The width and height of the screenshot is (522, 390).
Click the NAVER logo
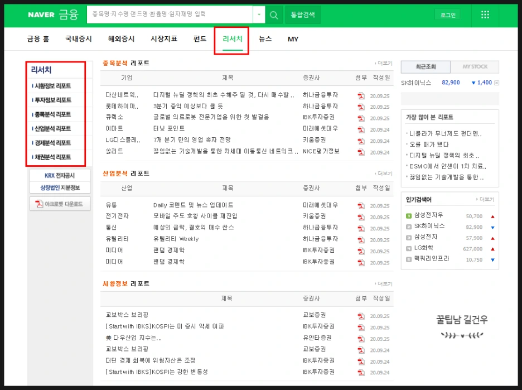tap(41, 15)
